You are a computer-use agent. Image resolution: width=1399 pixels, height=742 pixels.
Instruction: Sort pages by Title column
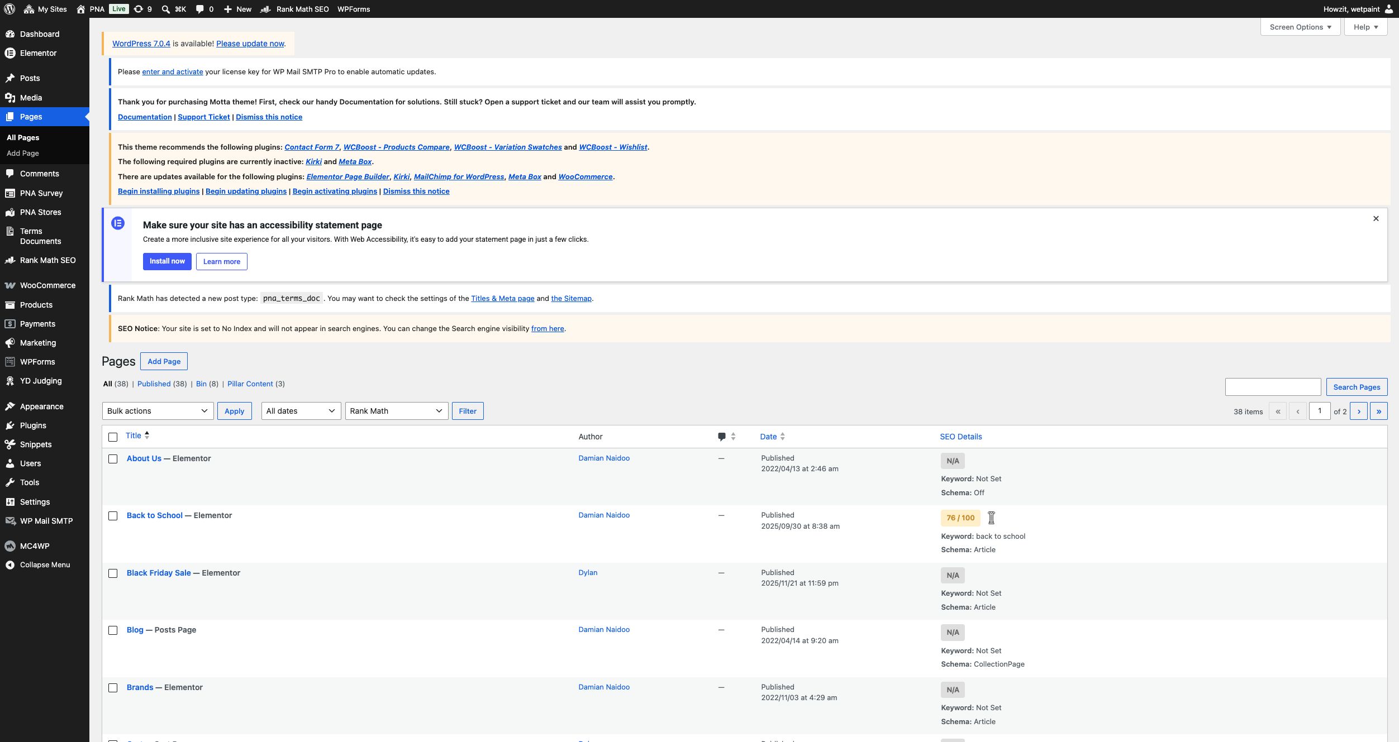pos(137,435)
